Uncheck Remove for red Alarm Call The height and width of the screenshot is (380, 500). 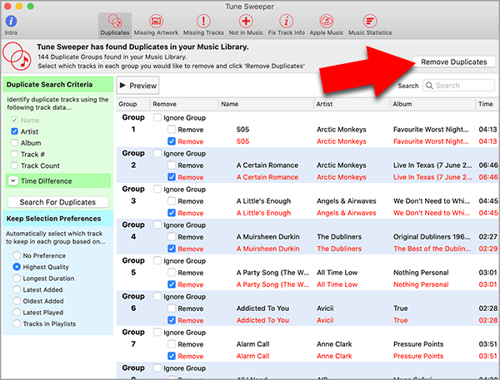pos(172,356)
